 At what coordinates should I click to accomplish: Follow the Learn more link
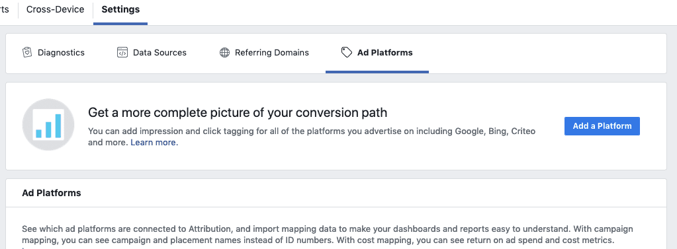(154, 143)
